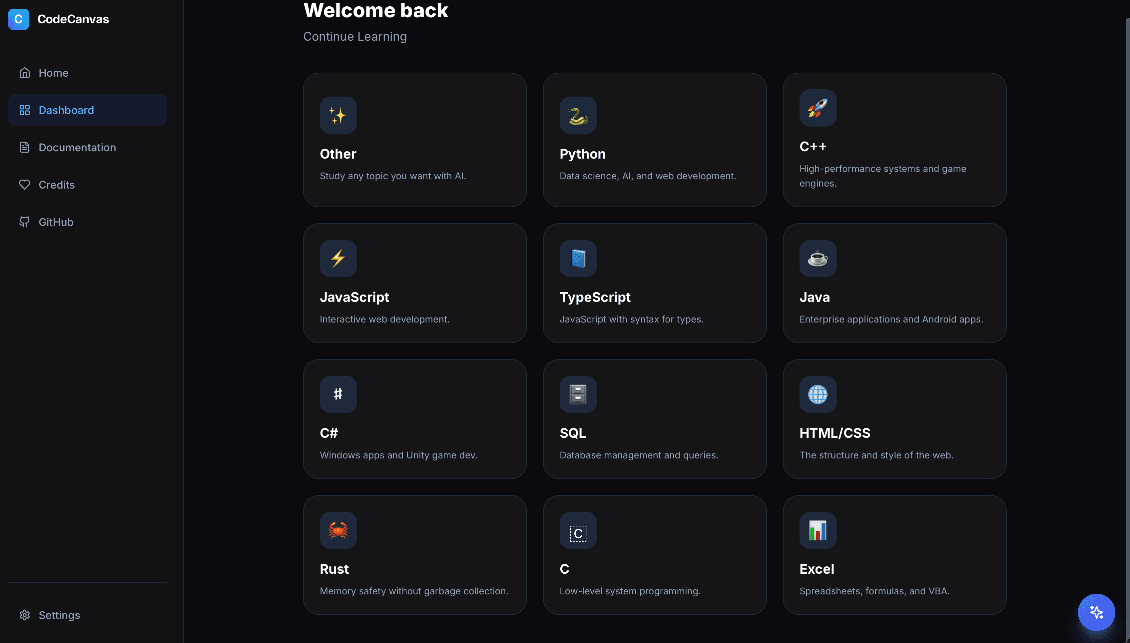The height and width of the screenshot is (643, 1130).
Task: Click the floating sparkle action button
Action: click(x=1096, y=612)
